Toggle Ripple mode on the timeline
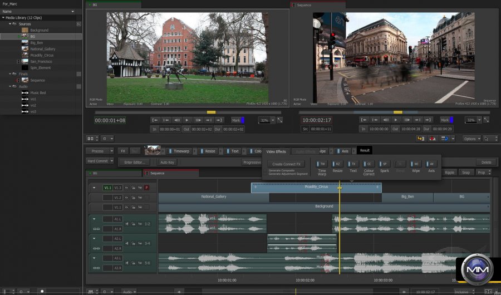Screen dimensions: 501x295 click(x=449, y=173)
